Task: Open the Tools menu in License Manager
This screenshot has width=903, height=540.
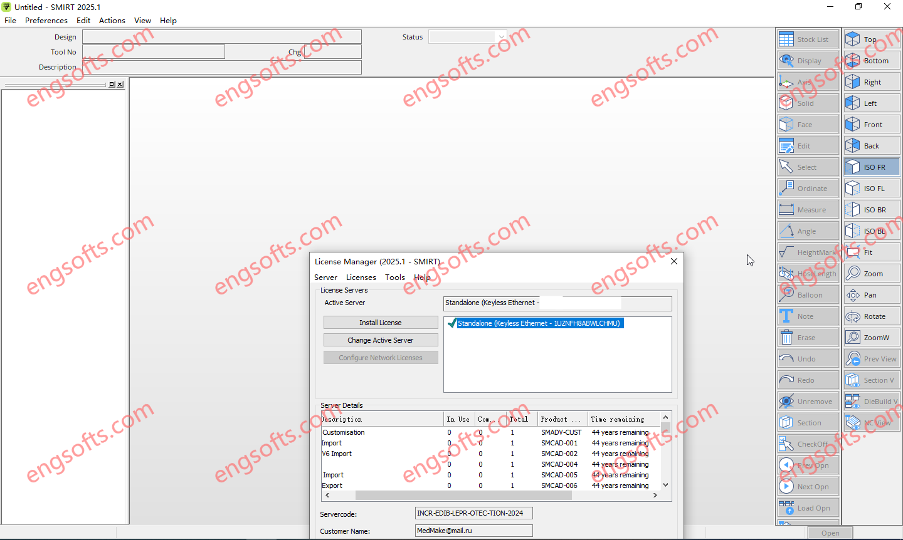Action: click(395, 278)
